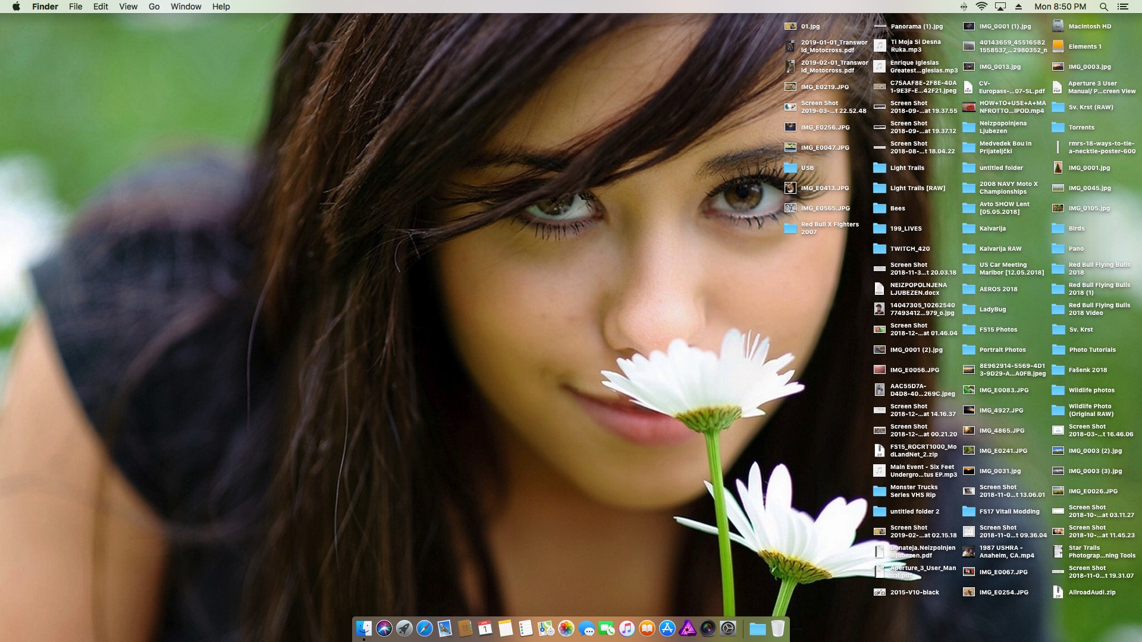The width and height of the screenshot is (1142, 642).
Task: Open Calendar icon in the Dock
Action: coord(485,628)
